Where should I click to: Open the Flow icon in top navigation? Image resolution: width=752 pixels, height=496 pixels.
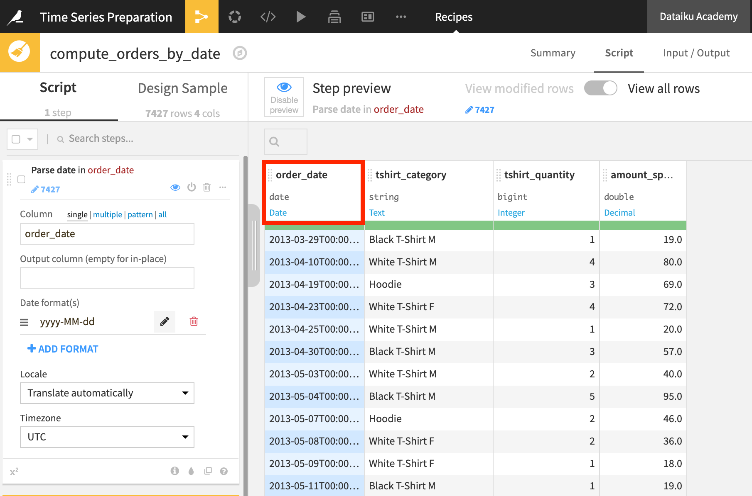202,17
